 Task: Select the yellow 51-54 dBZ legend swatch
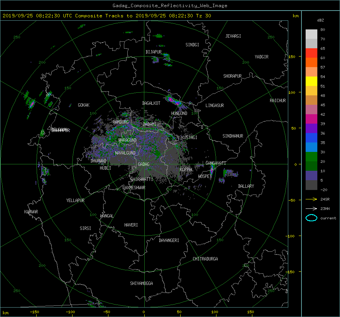(x=311, y=81)
